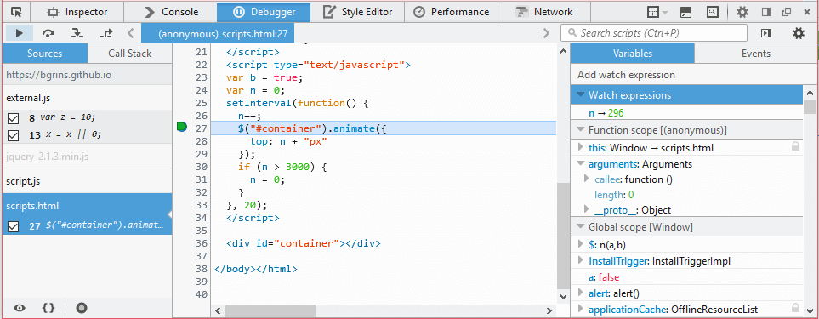This screenshot has width=819, height=319.
Task: Toggle all breakpoints circle icon
Action: (x=81, y=308)
